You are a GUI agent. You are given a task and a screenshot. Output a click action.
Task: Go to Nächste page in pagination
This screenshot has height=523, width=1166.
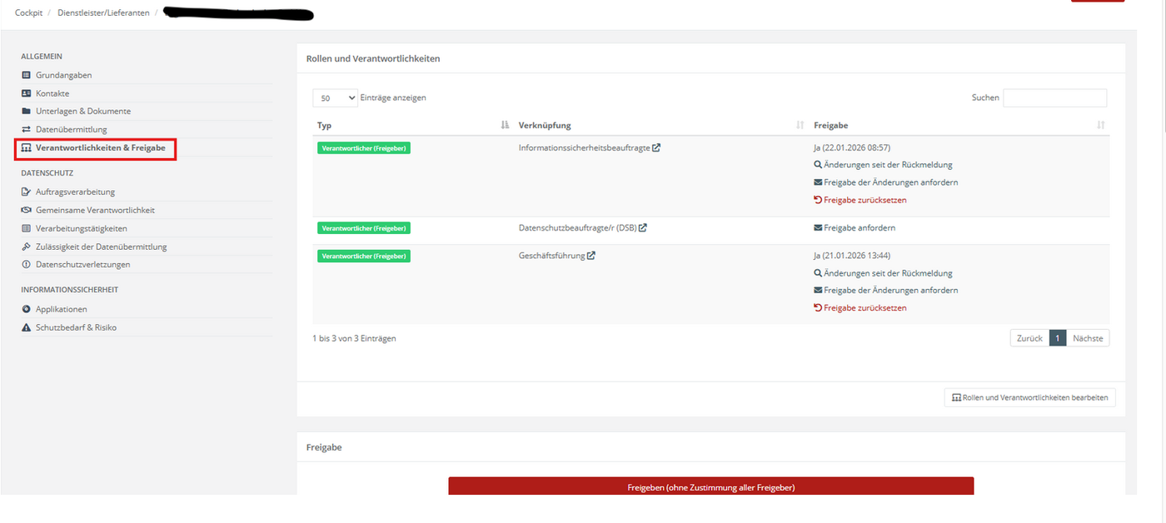click(x=1088, y=338)
